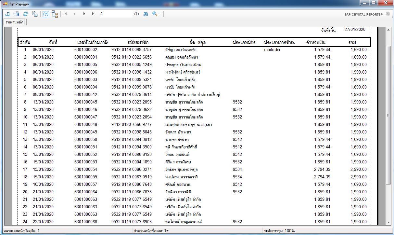Screen dimensions: 394x235
Task: Open Find Text with the binoculars icon
Action: point(146,14)
